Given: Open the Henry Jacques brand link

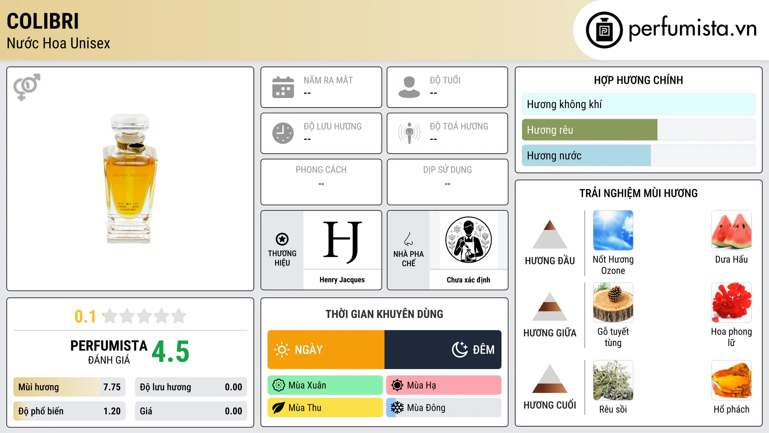Looking at the screenshot, I should (x=342, y=280).
